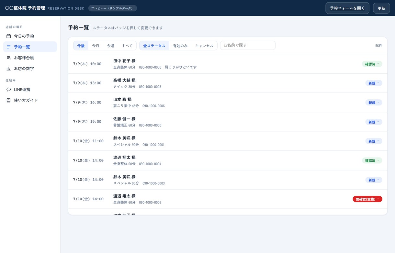Click the bar chart icon beside お店の数字
Screen dimensions: 395x253
pyautogui.click(x=9, y=69)
